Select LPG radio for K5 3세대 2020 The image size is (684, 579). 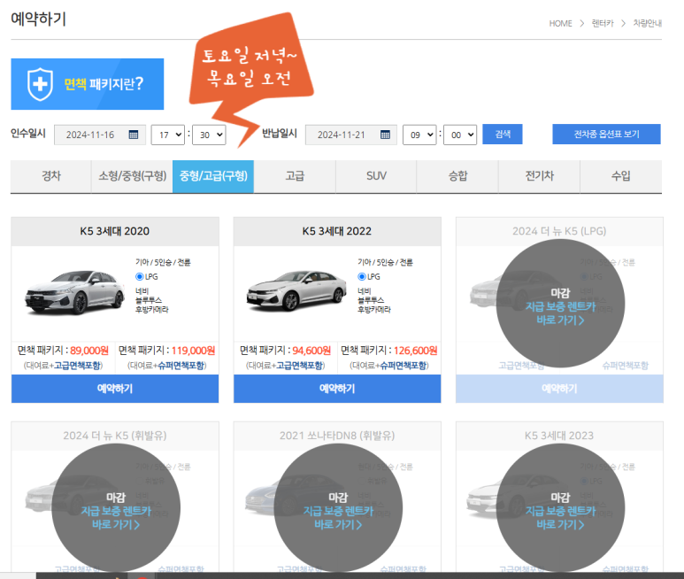tap(140, 276)
